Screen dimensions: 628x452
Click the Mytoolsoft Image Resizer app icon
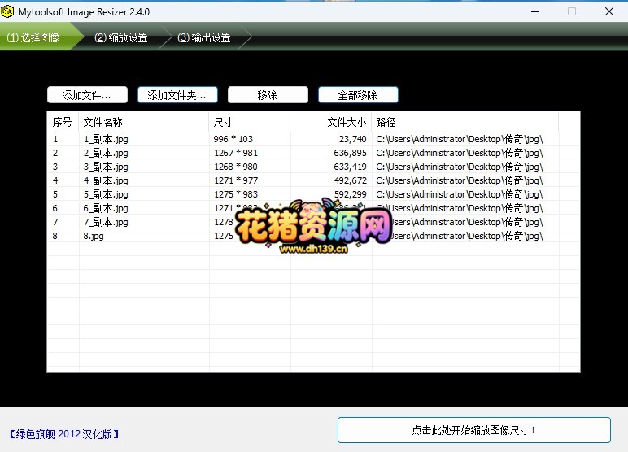pyautogui.click(x=7, y=11)
